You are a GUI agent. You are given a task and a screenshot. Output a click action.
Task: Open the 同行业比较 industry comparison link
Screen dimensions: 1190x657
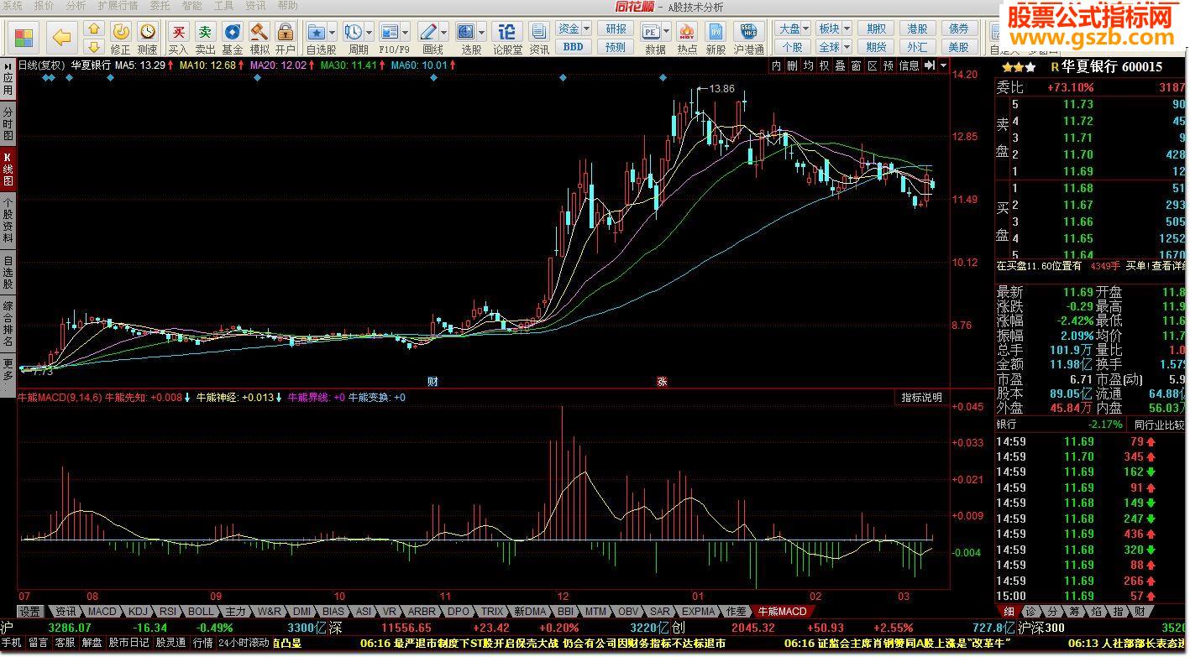point(1159,425)
